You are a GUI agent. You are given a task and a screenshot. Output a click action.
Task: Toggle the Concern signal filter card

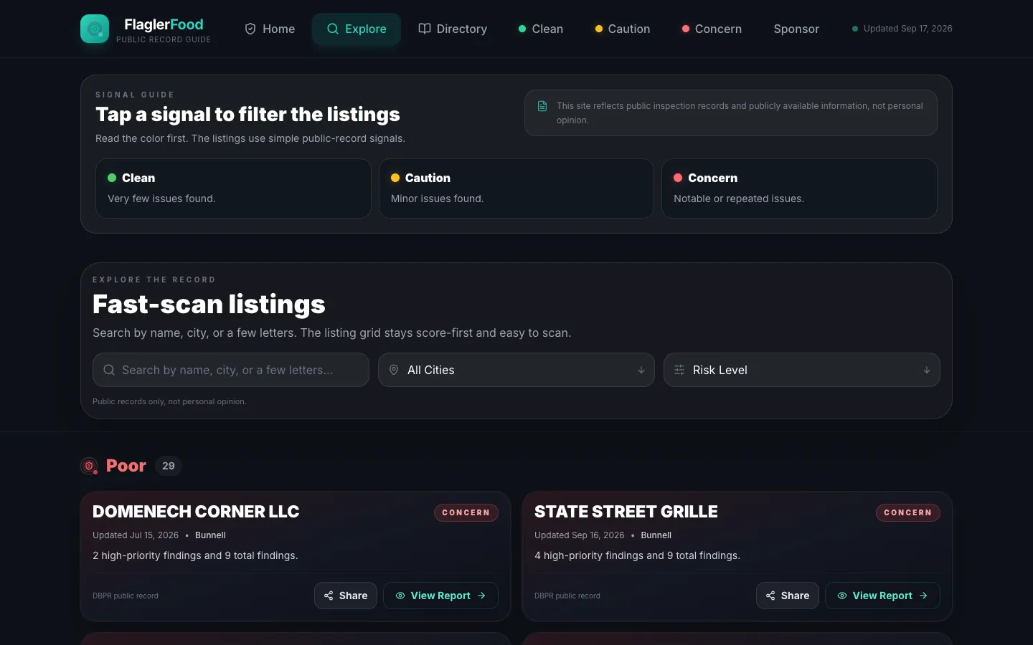pos(799,188)
